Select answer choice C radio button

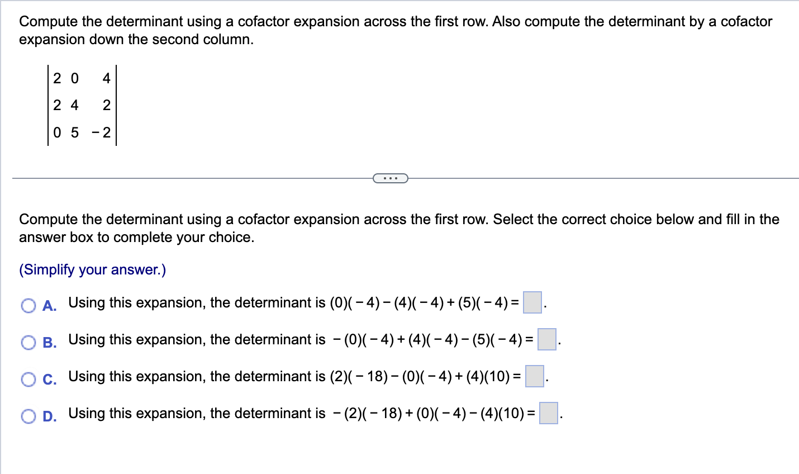(28, 380)
